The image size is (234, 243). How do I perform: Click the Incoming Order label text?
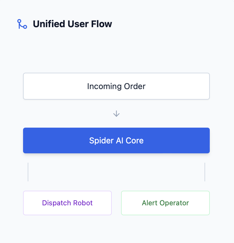point(116,86)
